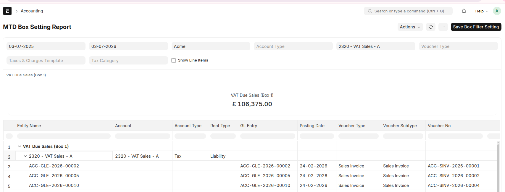Open Taxes & Charges Template filter
This screenshot has width=505, height=192.
tap(46, 61)
